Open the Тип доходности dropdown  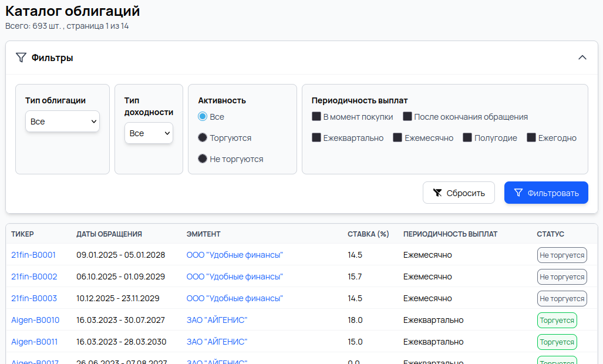pyautogui.click(x=149, y=133)
